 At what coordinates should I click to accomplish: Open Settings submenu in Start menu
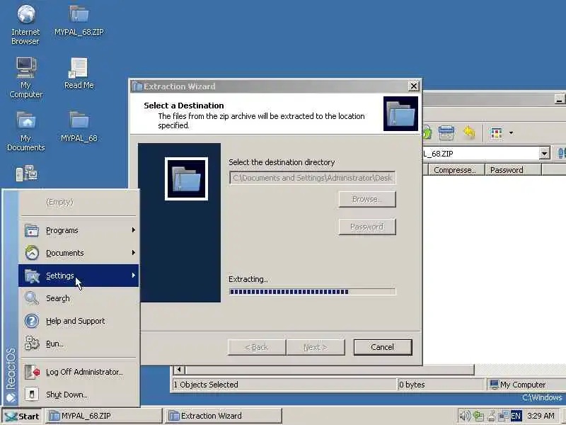click(79, 276)
